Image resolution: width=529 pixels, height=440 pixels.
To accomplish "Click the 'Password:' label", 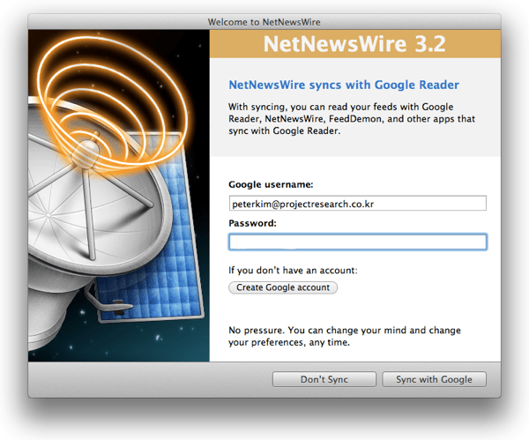I will pyautogui.click(x=252, y=223).
